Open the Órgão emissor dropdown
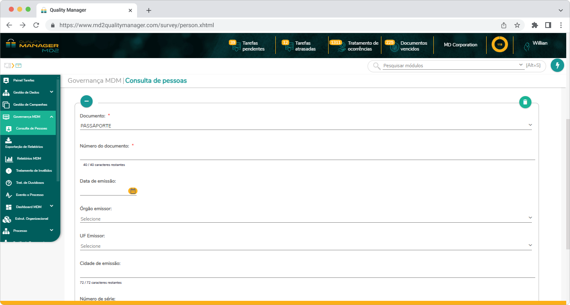This screenshot has width=570, height=305. coord(530,217)
